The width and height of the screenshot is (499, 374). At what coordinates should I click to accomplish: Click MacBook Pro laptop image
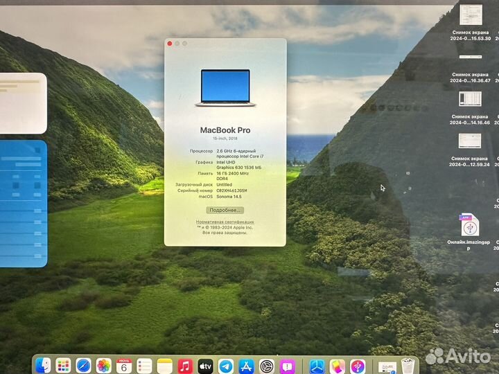[225, 88]
